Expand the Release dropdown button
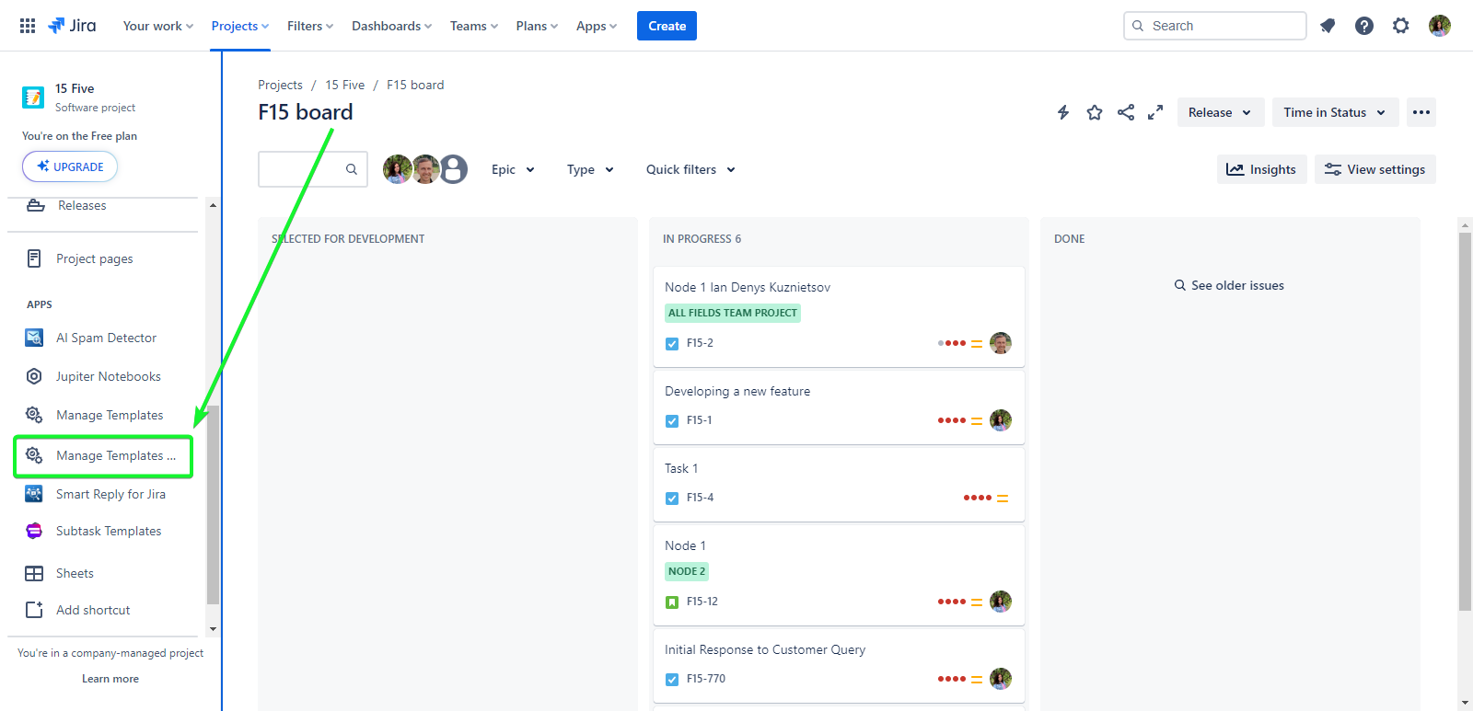 pyautogui.click(x=1220, y=112)
